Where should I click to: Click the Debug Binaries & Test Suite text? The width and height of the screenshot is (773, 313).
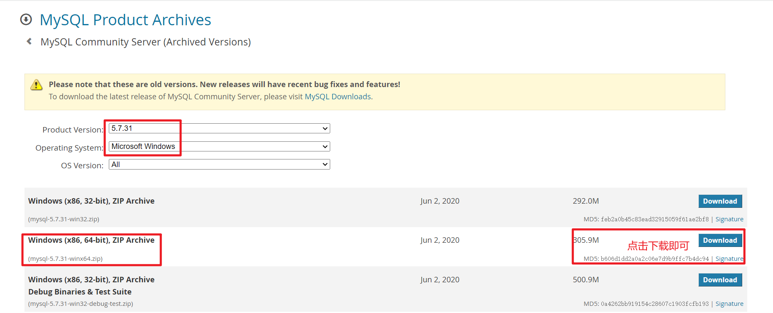tap(80, 292)
